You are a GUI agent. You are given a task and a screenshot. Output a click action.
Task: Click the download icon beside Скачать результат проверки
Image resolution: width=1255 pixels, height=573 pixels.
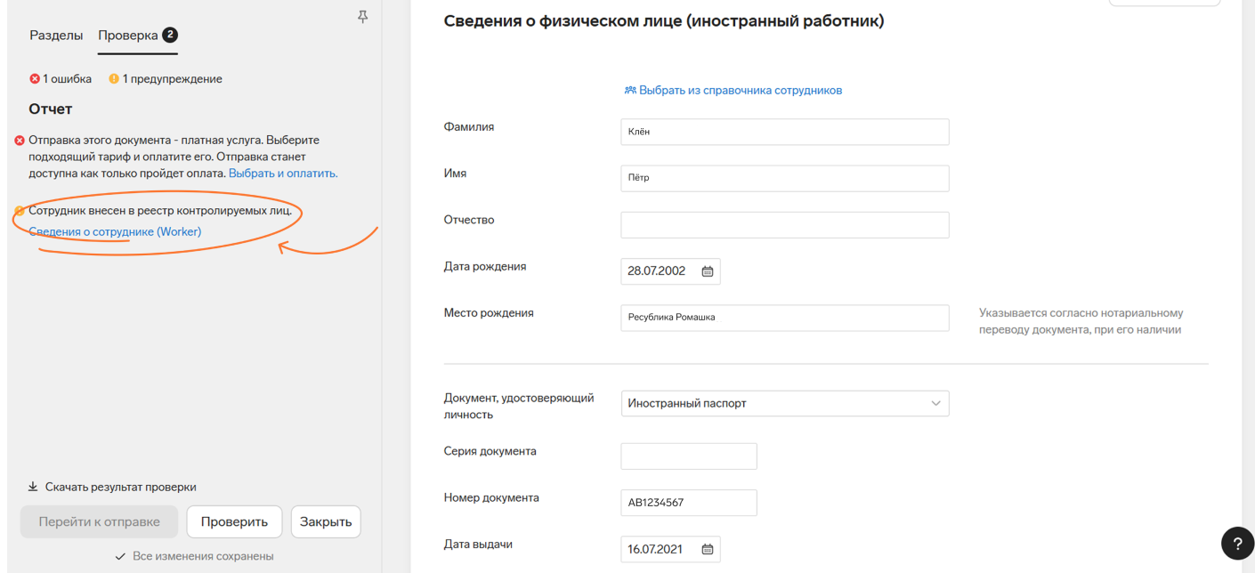coord(33,487)
